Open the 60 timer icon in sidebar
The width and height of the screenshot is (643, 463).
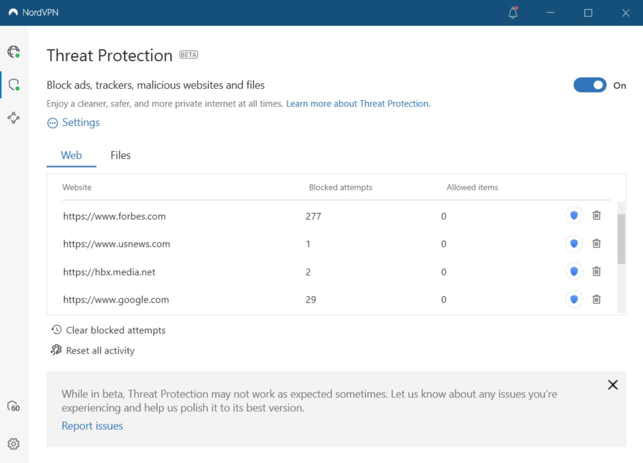click(x=14, y=405)
